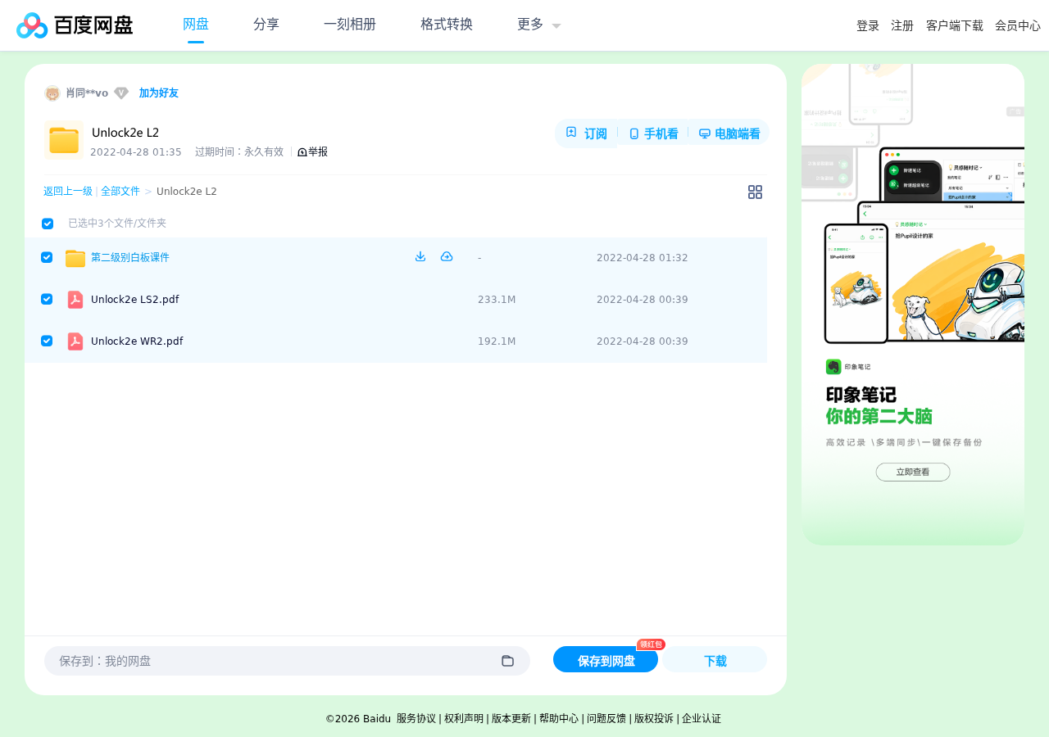The width and height of the screenshot is (1049, 737).
Task: Click the 保存到网盘 button
Action: click(x=606, y=660)
